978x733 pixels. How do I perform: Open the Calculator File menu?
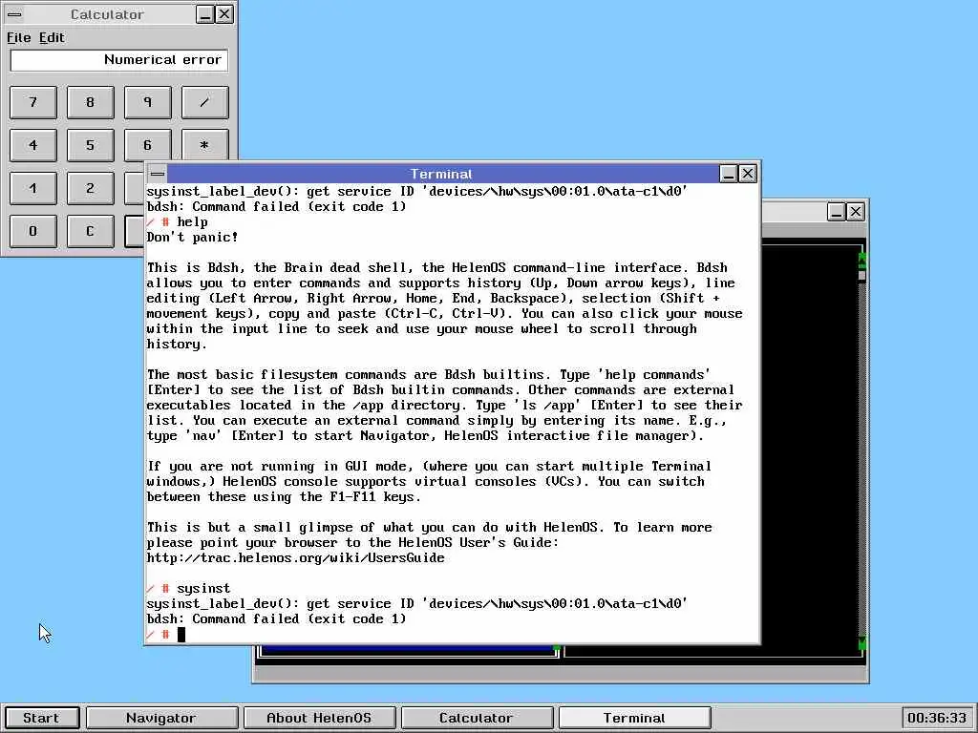pos(19,37)
